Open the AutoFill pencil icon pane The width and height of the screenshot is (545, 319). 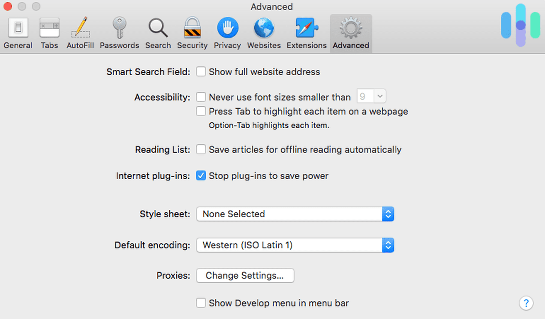coord(80,33)
